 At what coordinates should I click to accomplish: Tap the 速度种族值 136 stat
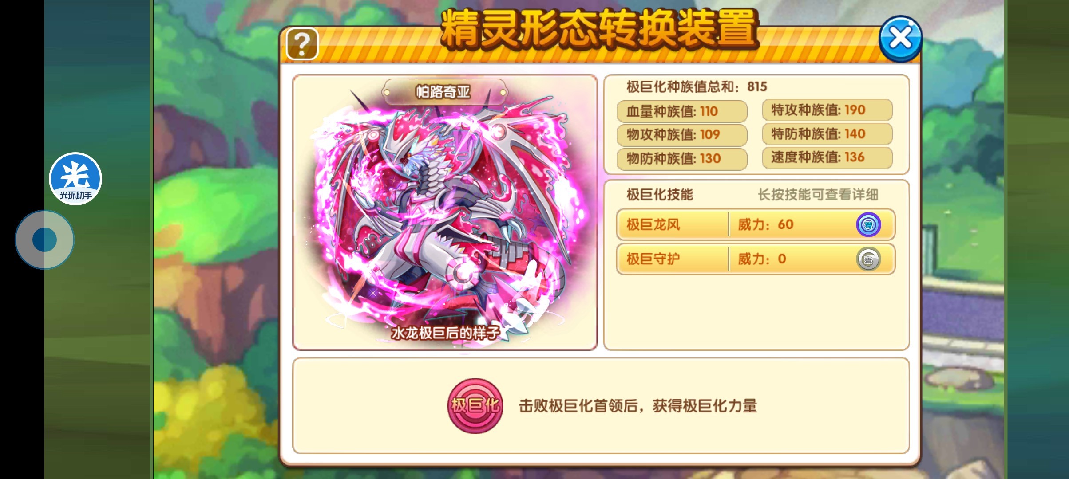click(x=827, y=157)
